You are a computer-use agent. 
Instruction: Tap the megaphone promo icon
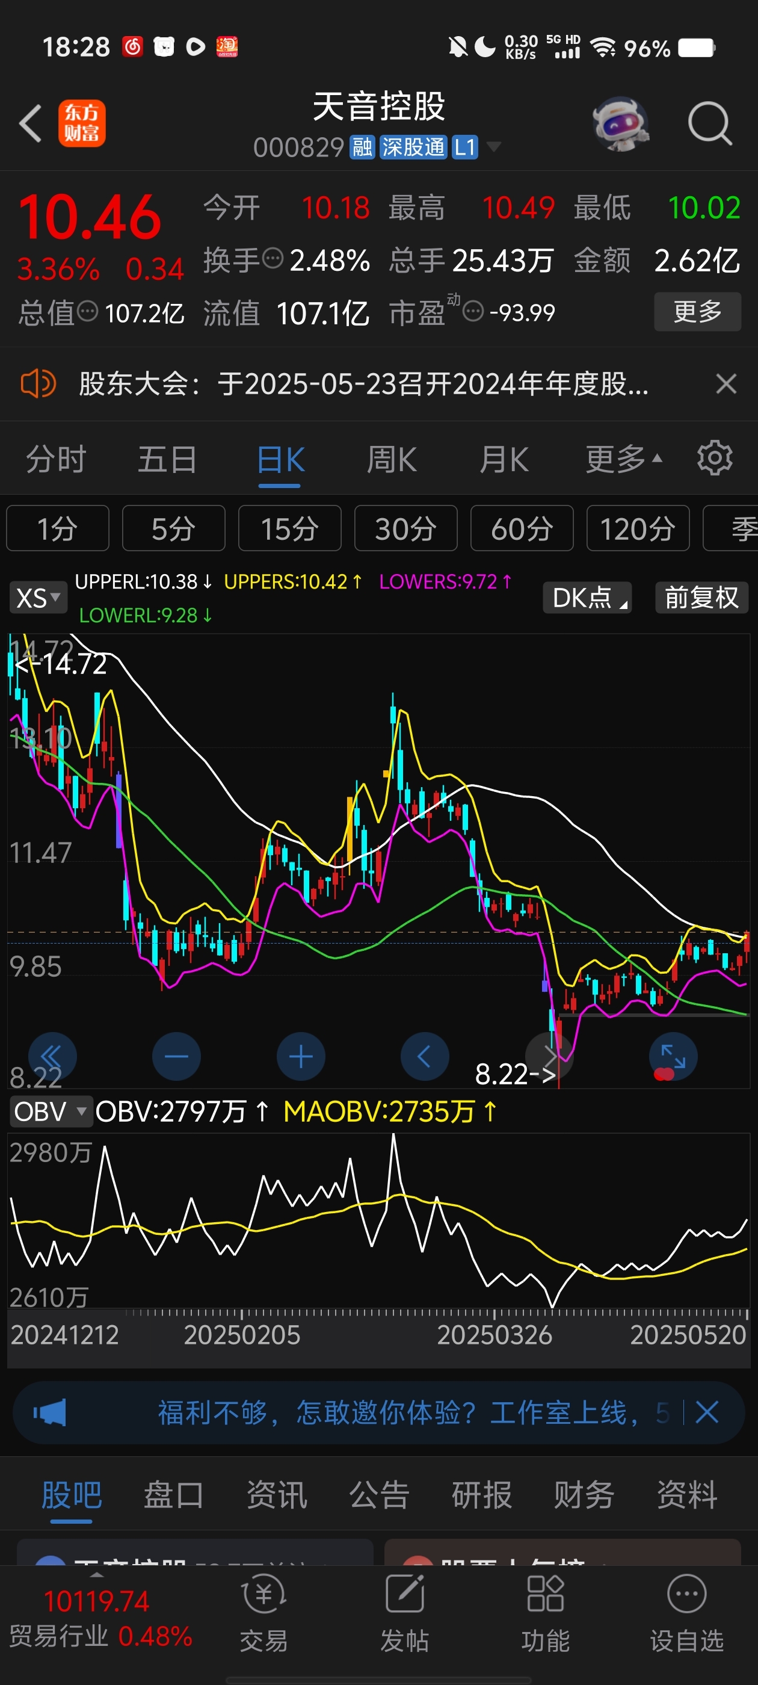[x=50, y=1412]
